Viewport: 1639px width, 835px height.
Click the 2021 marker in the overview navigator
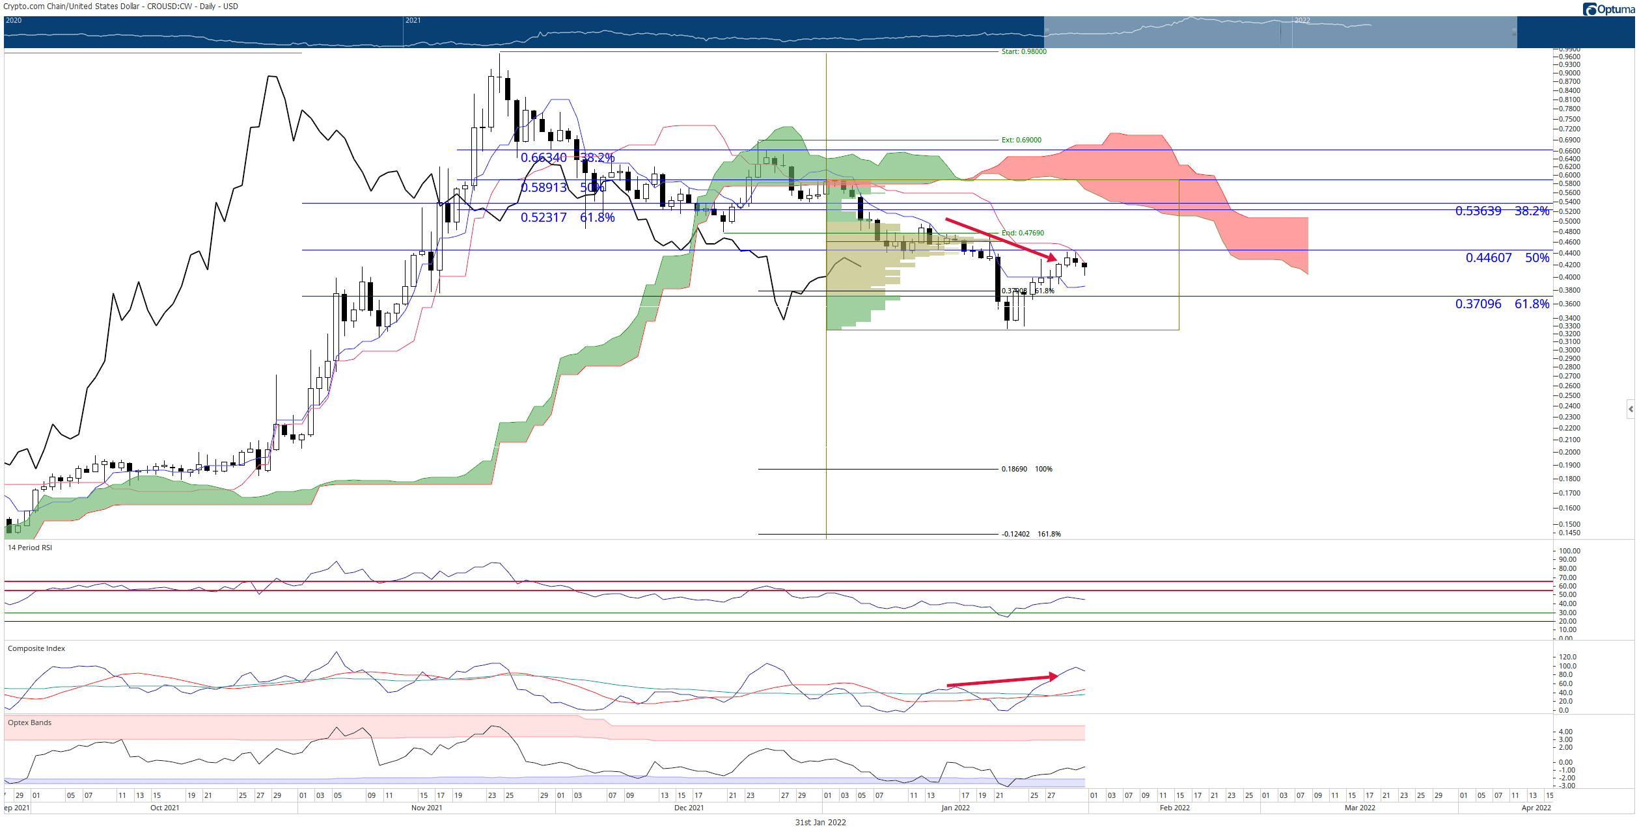click(413, 21)
